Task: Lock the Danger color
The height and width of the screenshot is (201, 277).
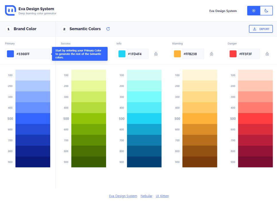Action: point(267,54)
